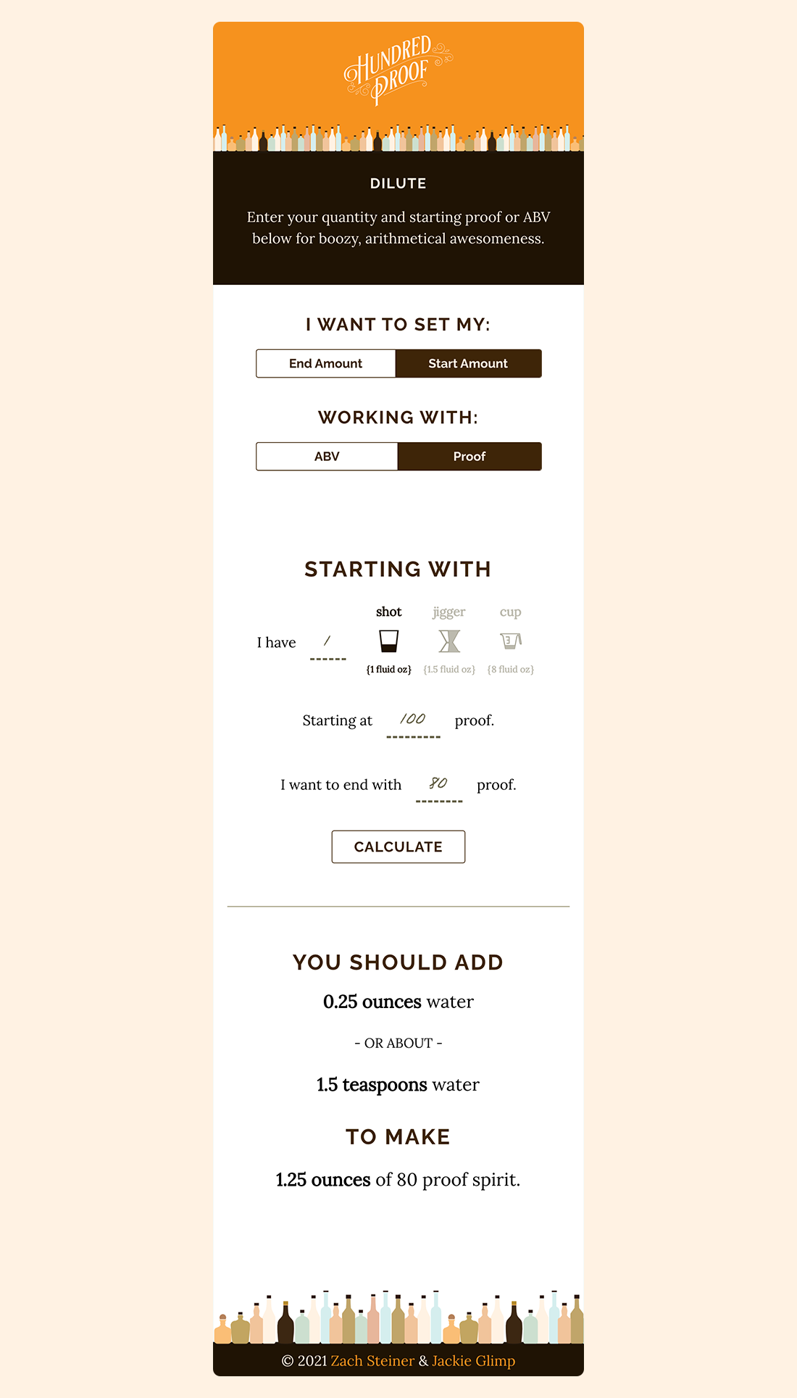Viewport: 797px width, 1398px height.
Task: Click the "shot" unit label
Action: pos(389,612)
